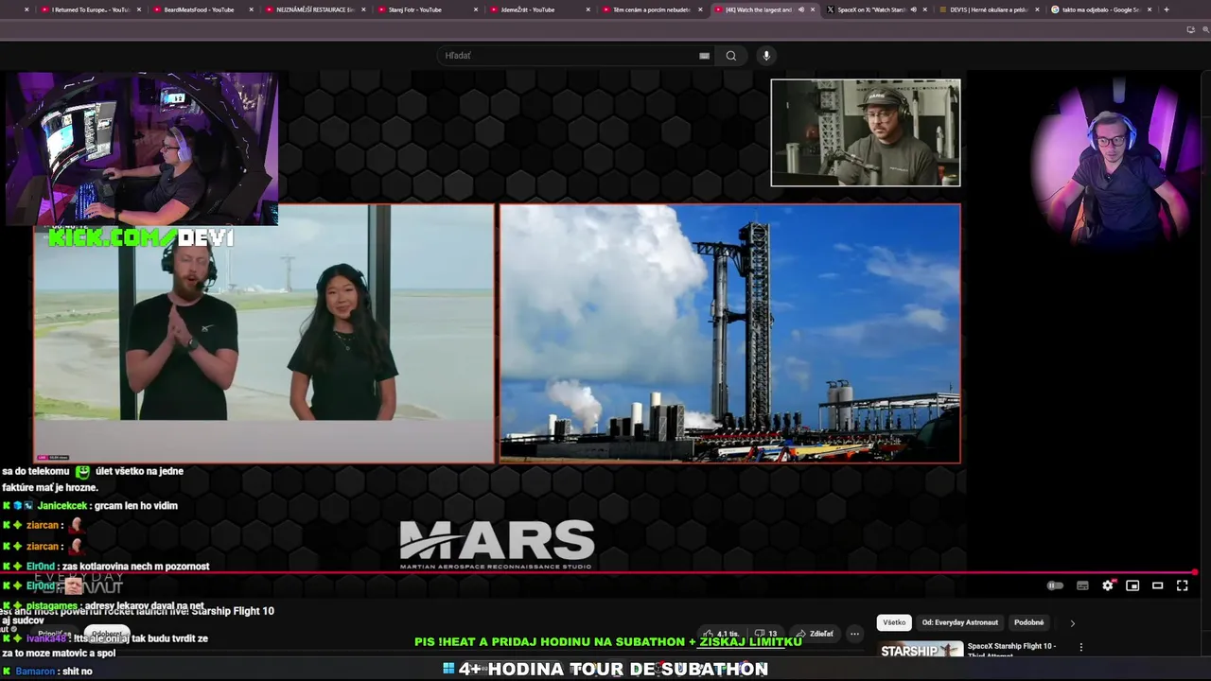1211x681 pixels.
Task: Click the cast icon in browser toolbar
Action: 1190,29
